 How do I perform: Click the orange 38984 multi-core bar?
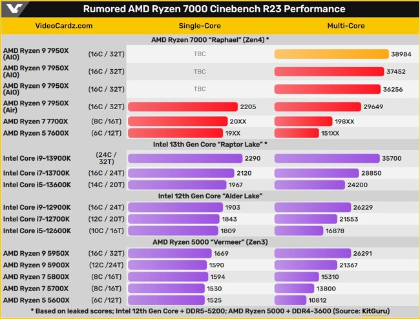click(x=331, y=54)
